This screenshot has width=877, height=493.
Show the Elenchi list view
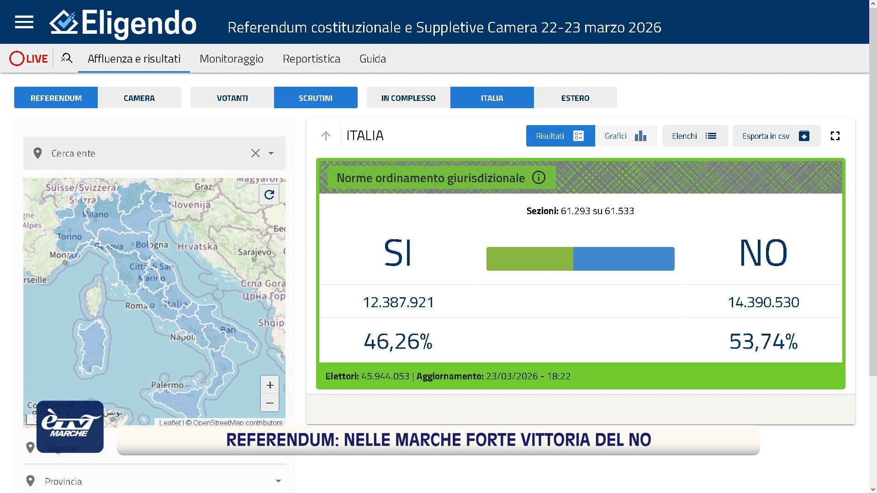click(694, 136)
